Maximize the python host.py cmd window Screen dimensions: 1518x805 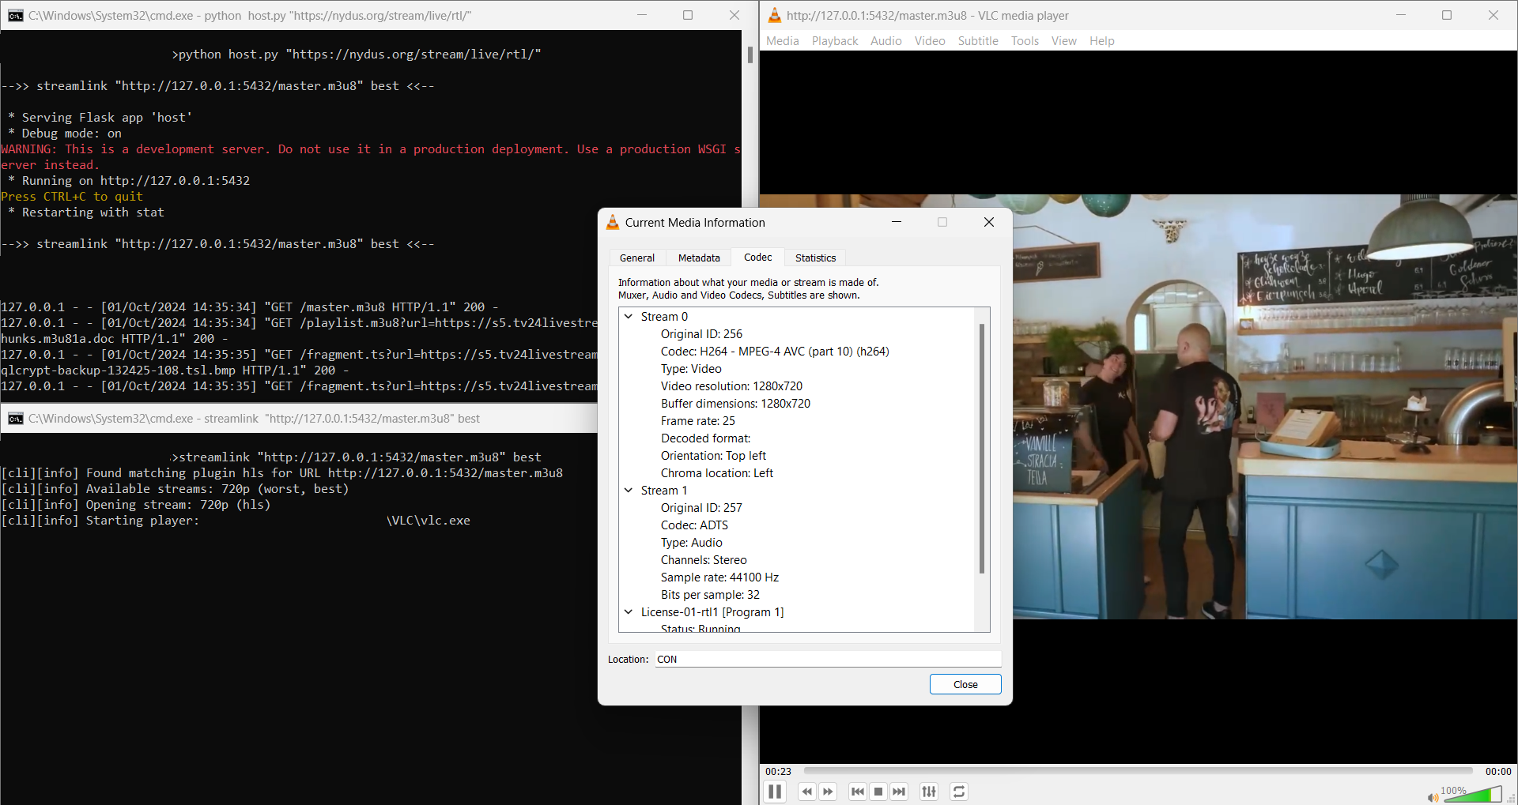pos(688,15)
